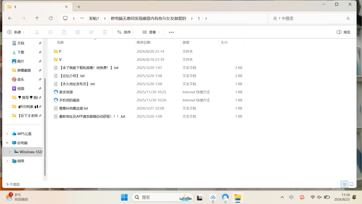Select Windows-SSD in the navigation pane
Viewport: 362px width, 204px height.
click(28, 152)
